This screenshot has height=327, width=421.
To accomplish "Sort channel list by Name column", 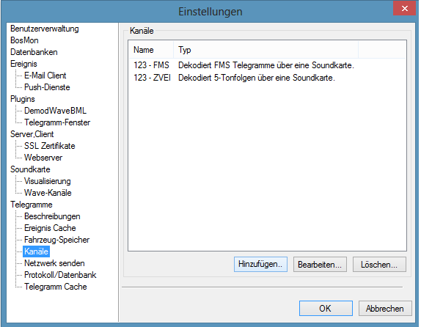I will point(151,50).
